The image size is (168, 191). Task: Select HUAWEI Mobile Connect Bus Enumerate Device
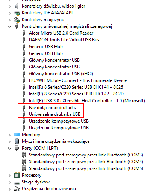[x=78, y=80]
